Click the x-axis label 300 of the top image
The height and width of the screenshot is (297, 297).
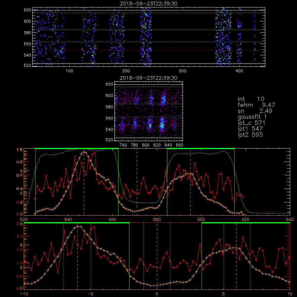click(183, 71)
